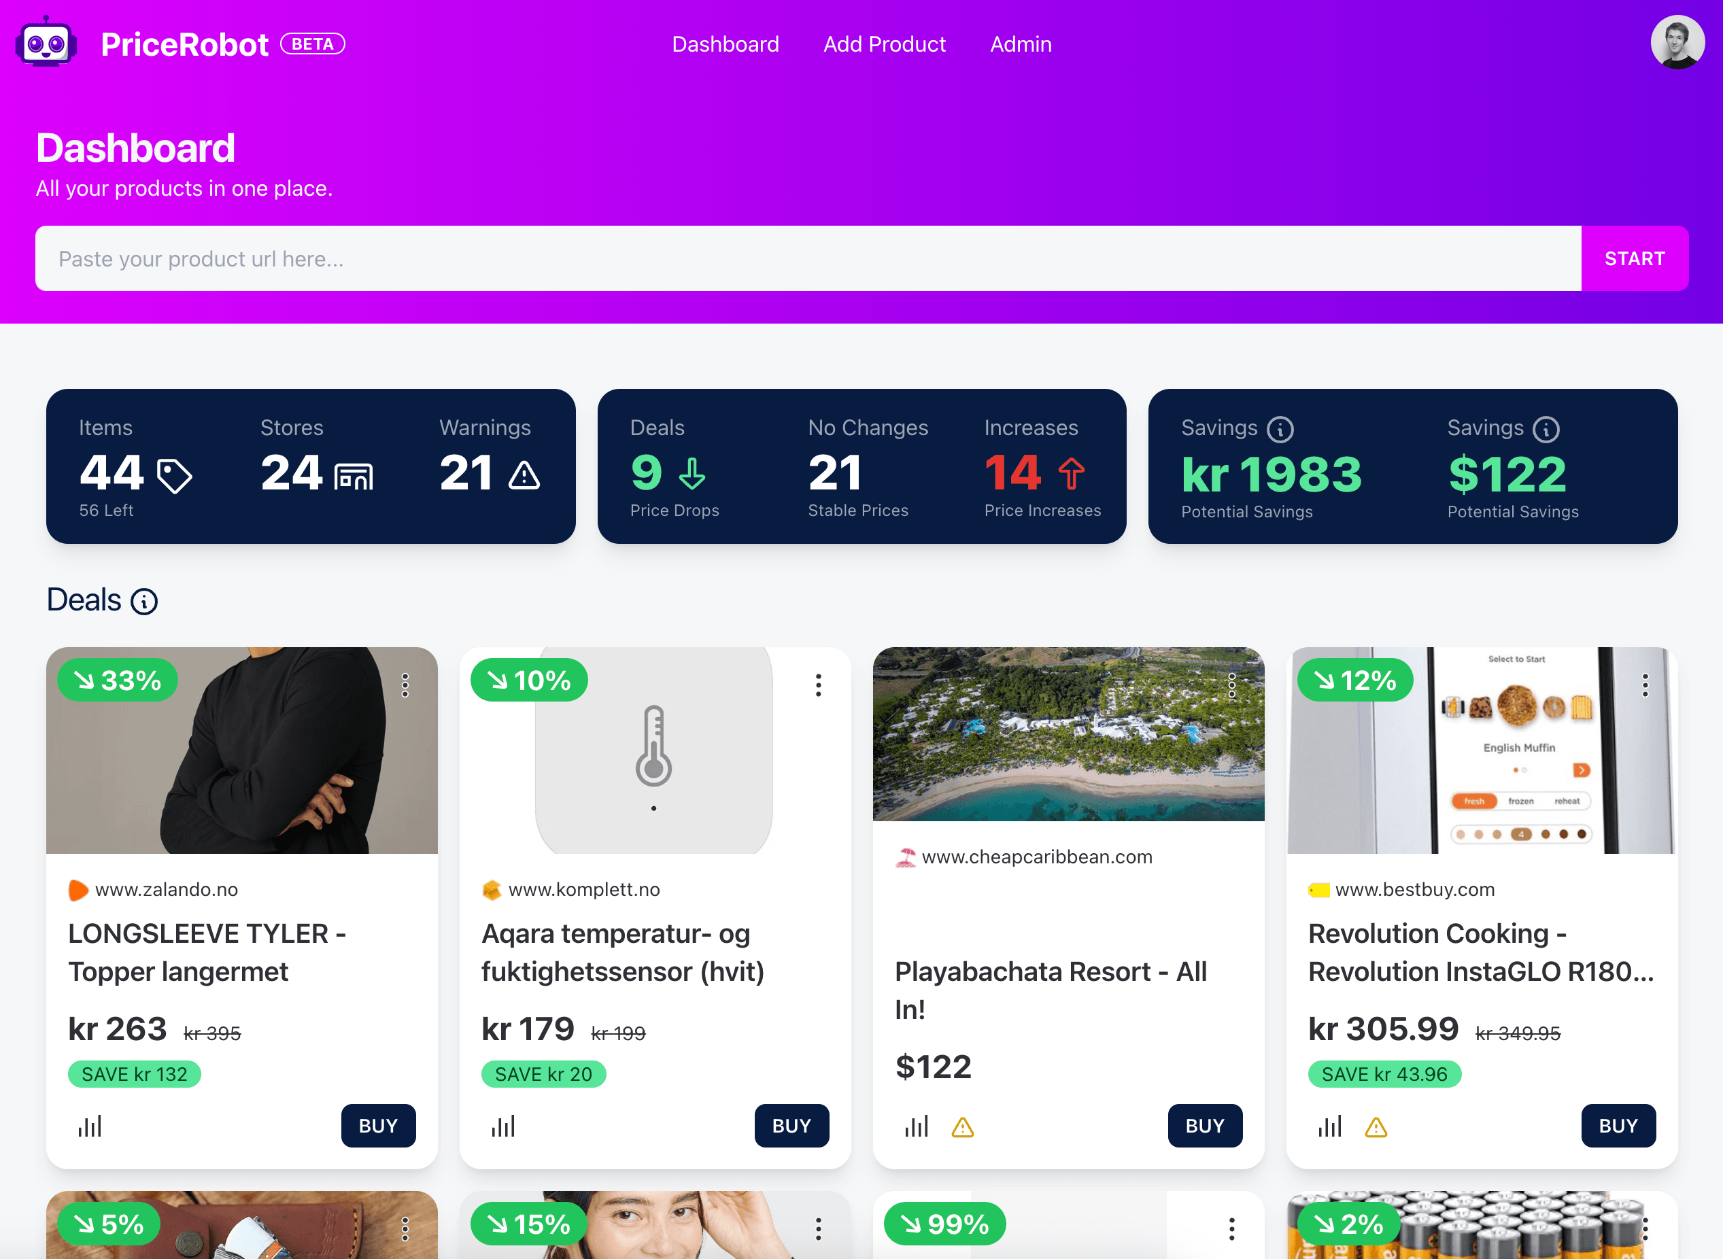Open options menu on the 2% deal card
The width and height of the screenshot is (1723, 1259).
pyautogui.click(x=1645, y=1228)
